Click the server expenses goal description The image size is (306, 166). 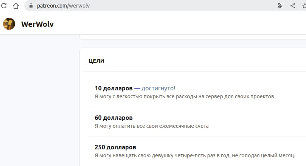184,96
